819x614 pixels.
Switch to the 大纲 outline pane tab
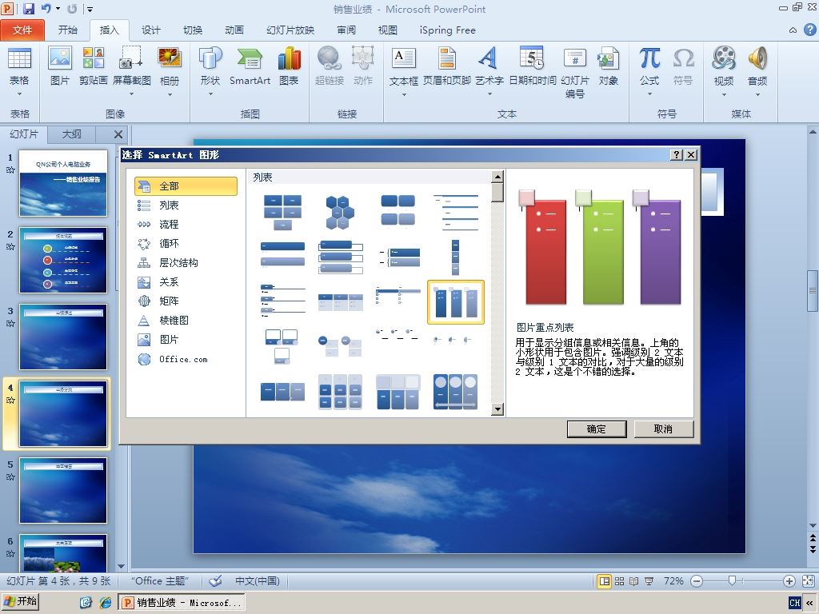(x=71, y=134)
